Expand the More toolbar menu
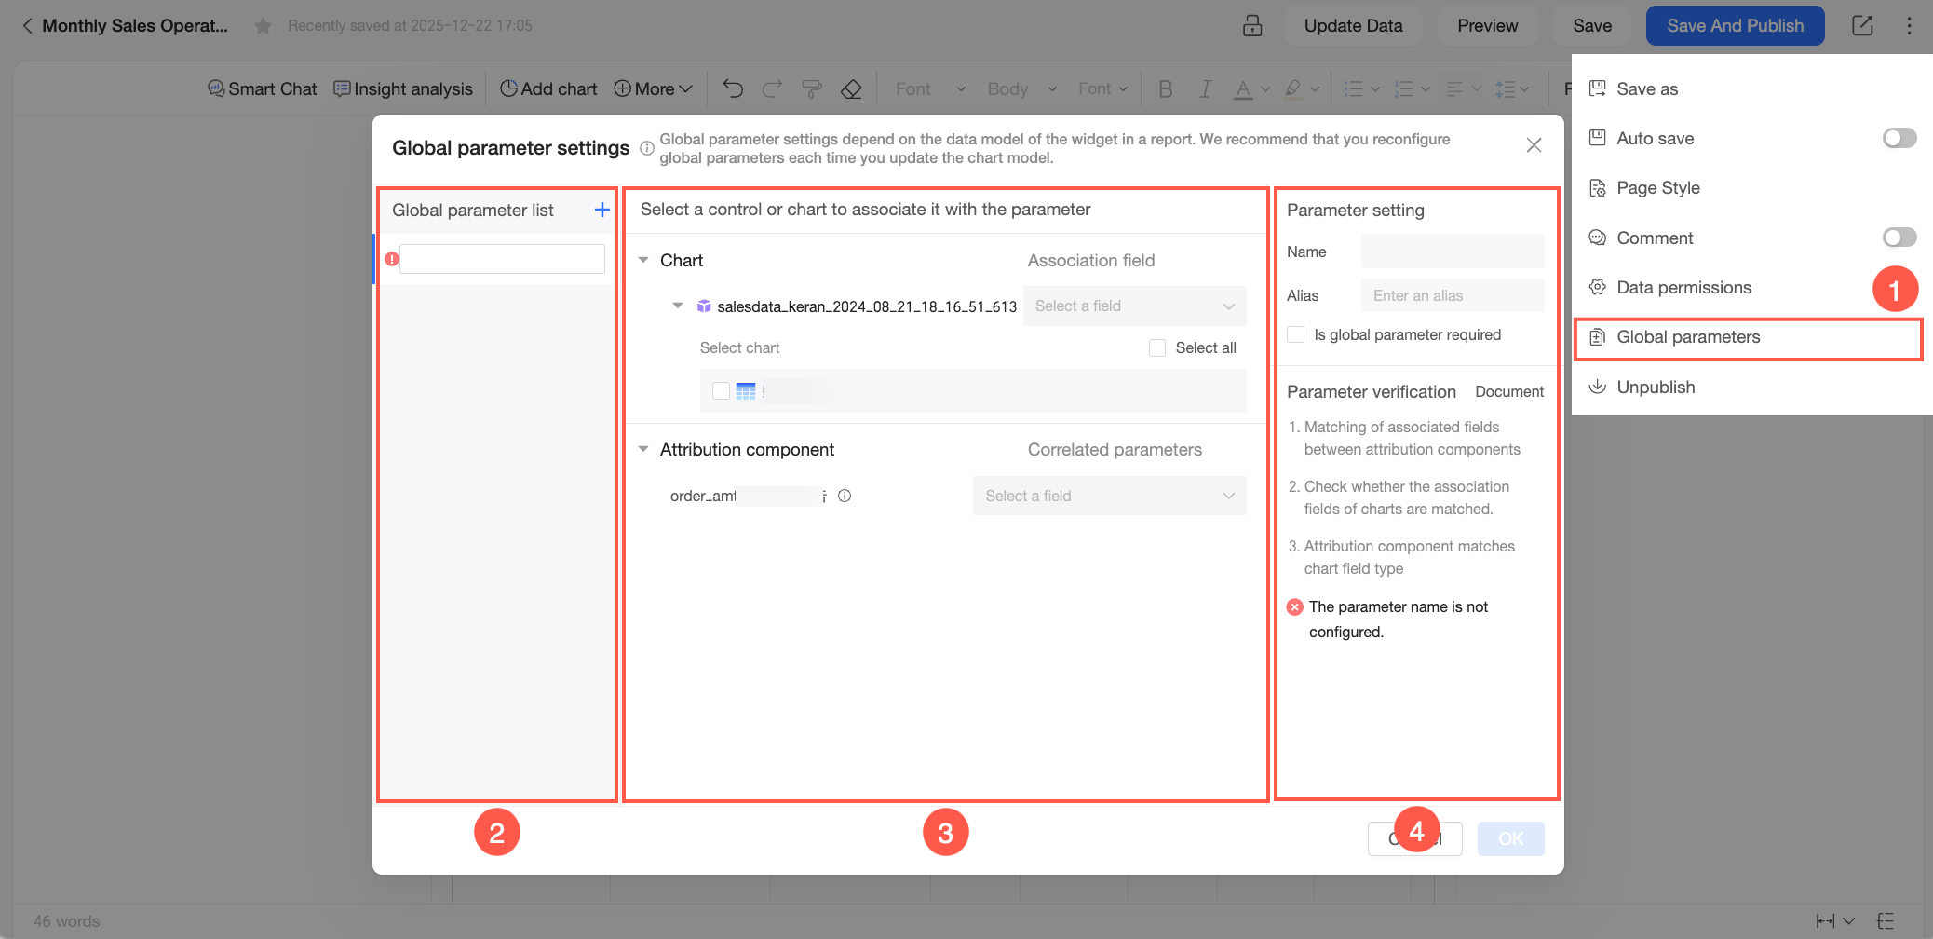1933x939 pixels. click(653, 88)
